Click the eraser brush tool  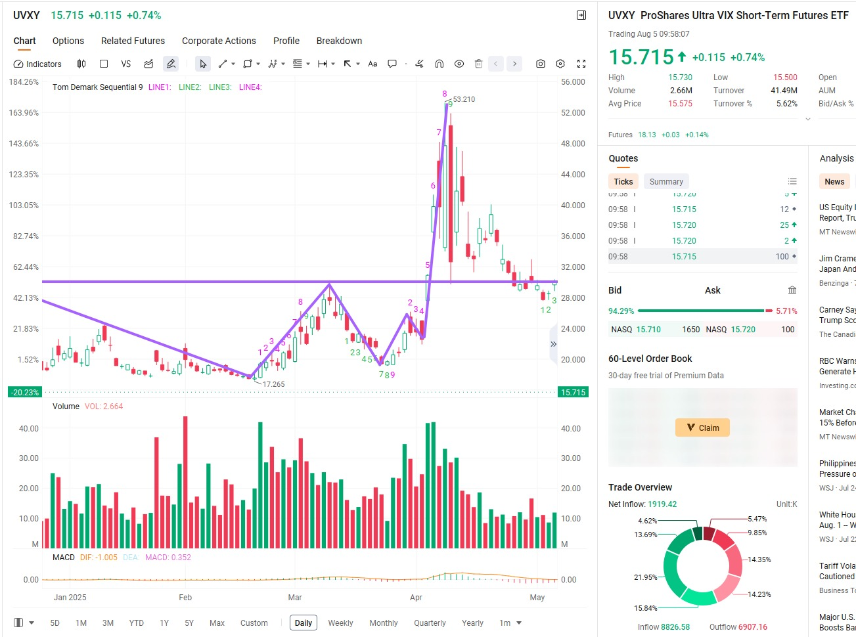tap(419, 64)
